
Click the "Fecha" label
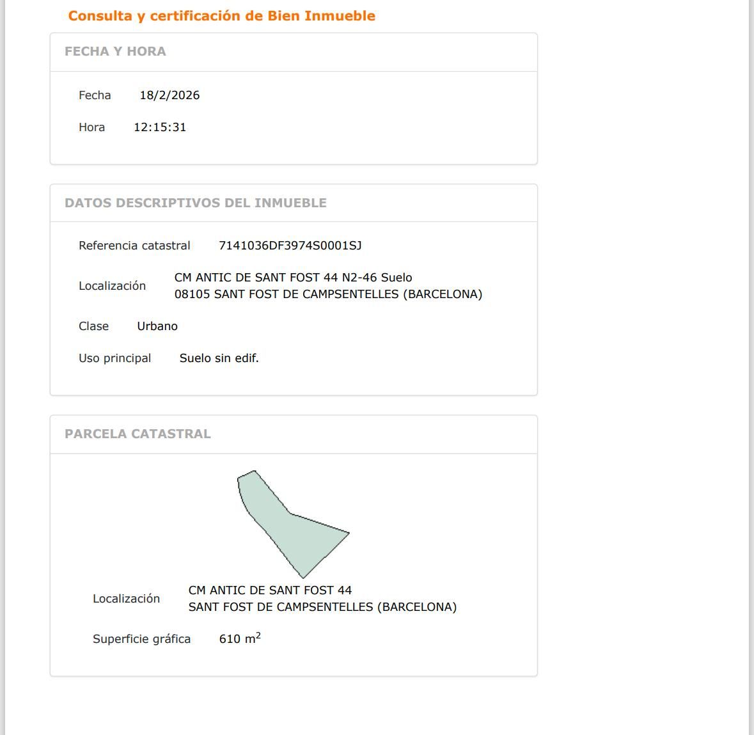click(95, 95)
